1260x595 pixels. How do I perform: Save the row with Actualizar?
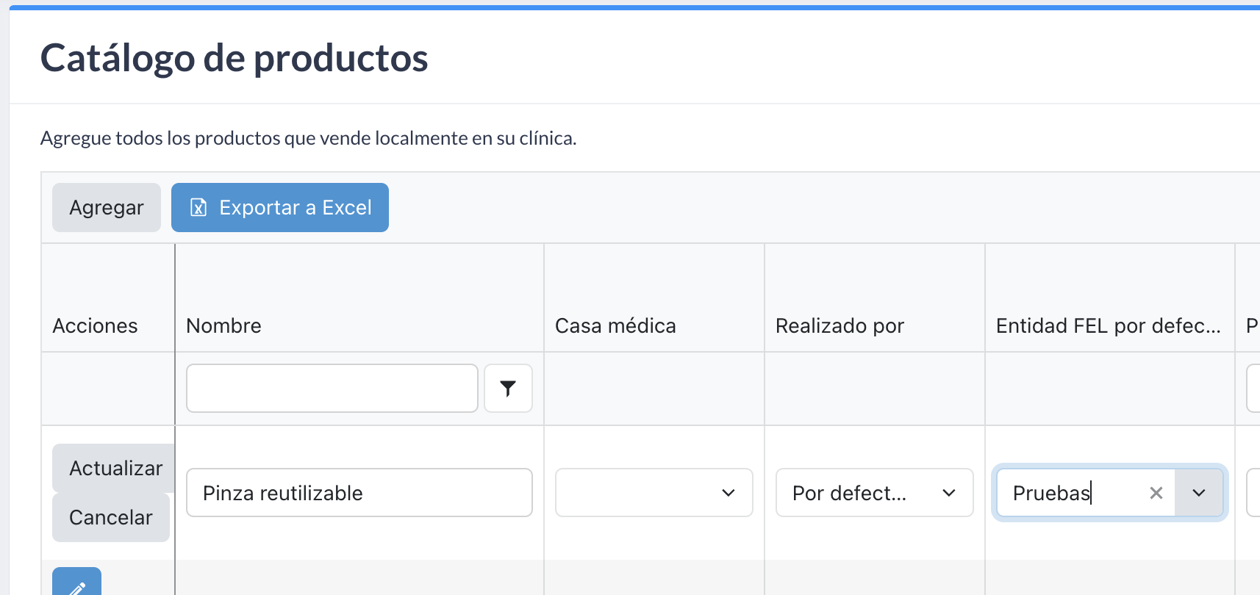pyautogui.click(x=115, y=468)
